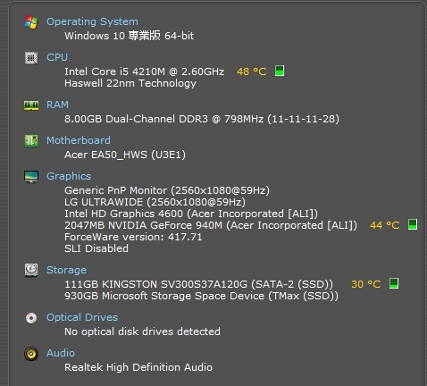This screenshot has width=427, height=386.
Task: Click the Optical Drives disc icon
Action: click(x=31, y=318)
